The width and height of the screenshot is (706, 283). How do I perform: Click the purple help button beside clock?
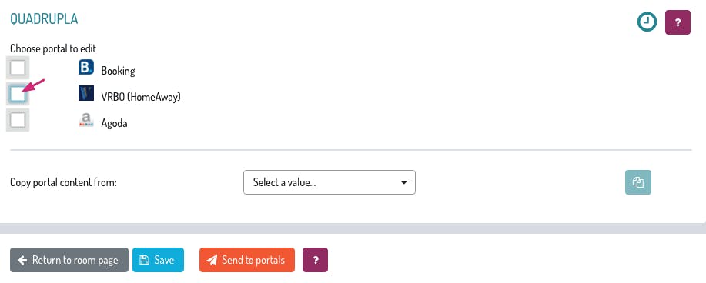tap(678, 22)
